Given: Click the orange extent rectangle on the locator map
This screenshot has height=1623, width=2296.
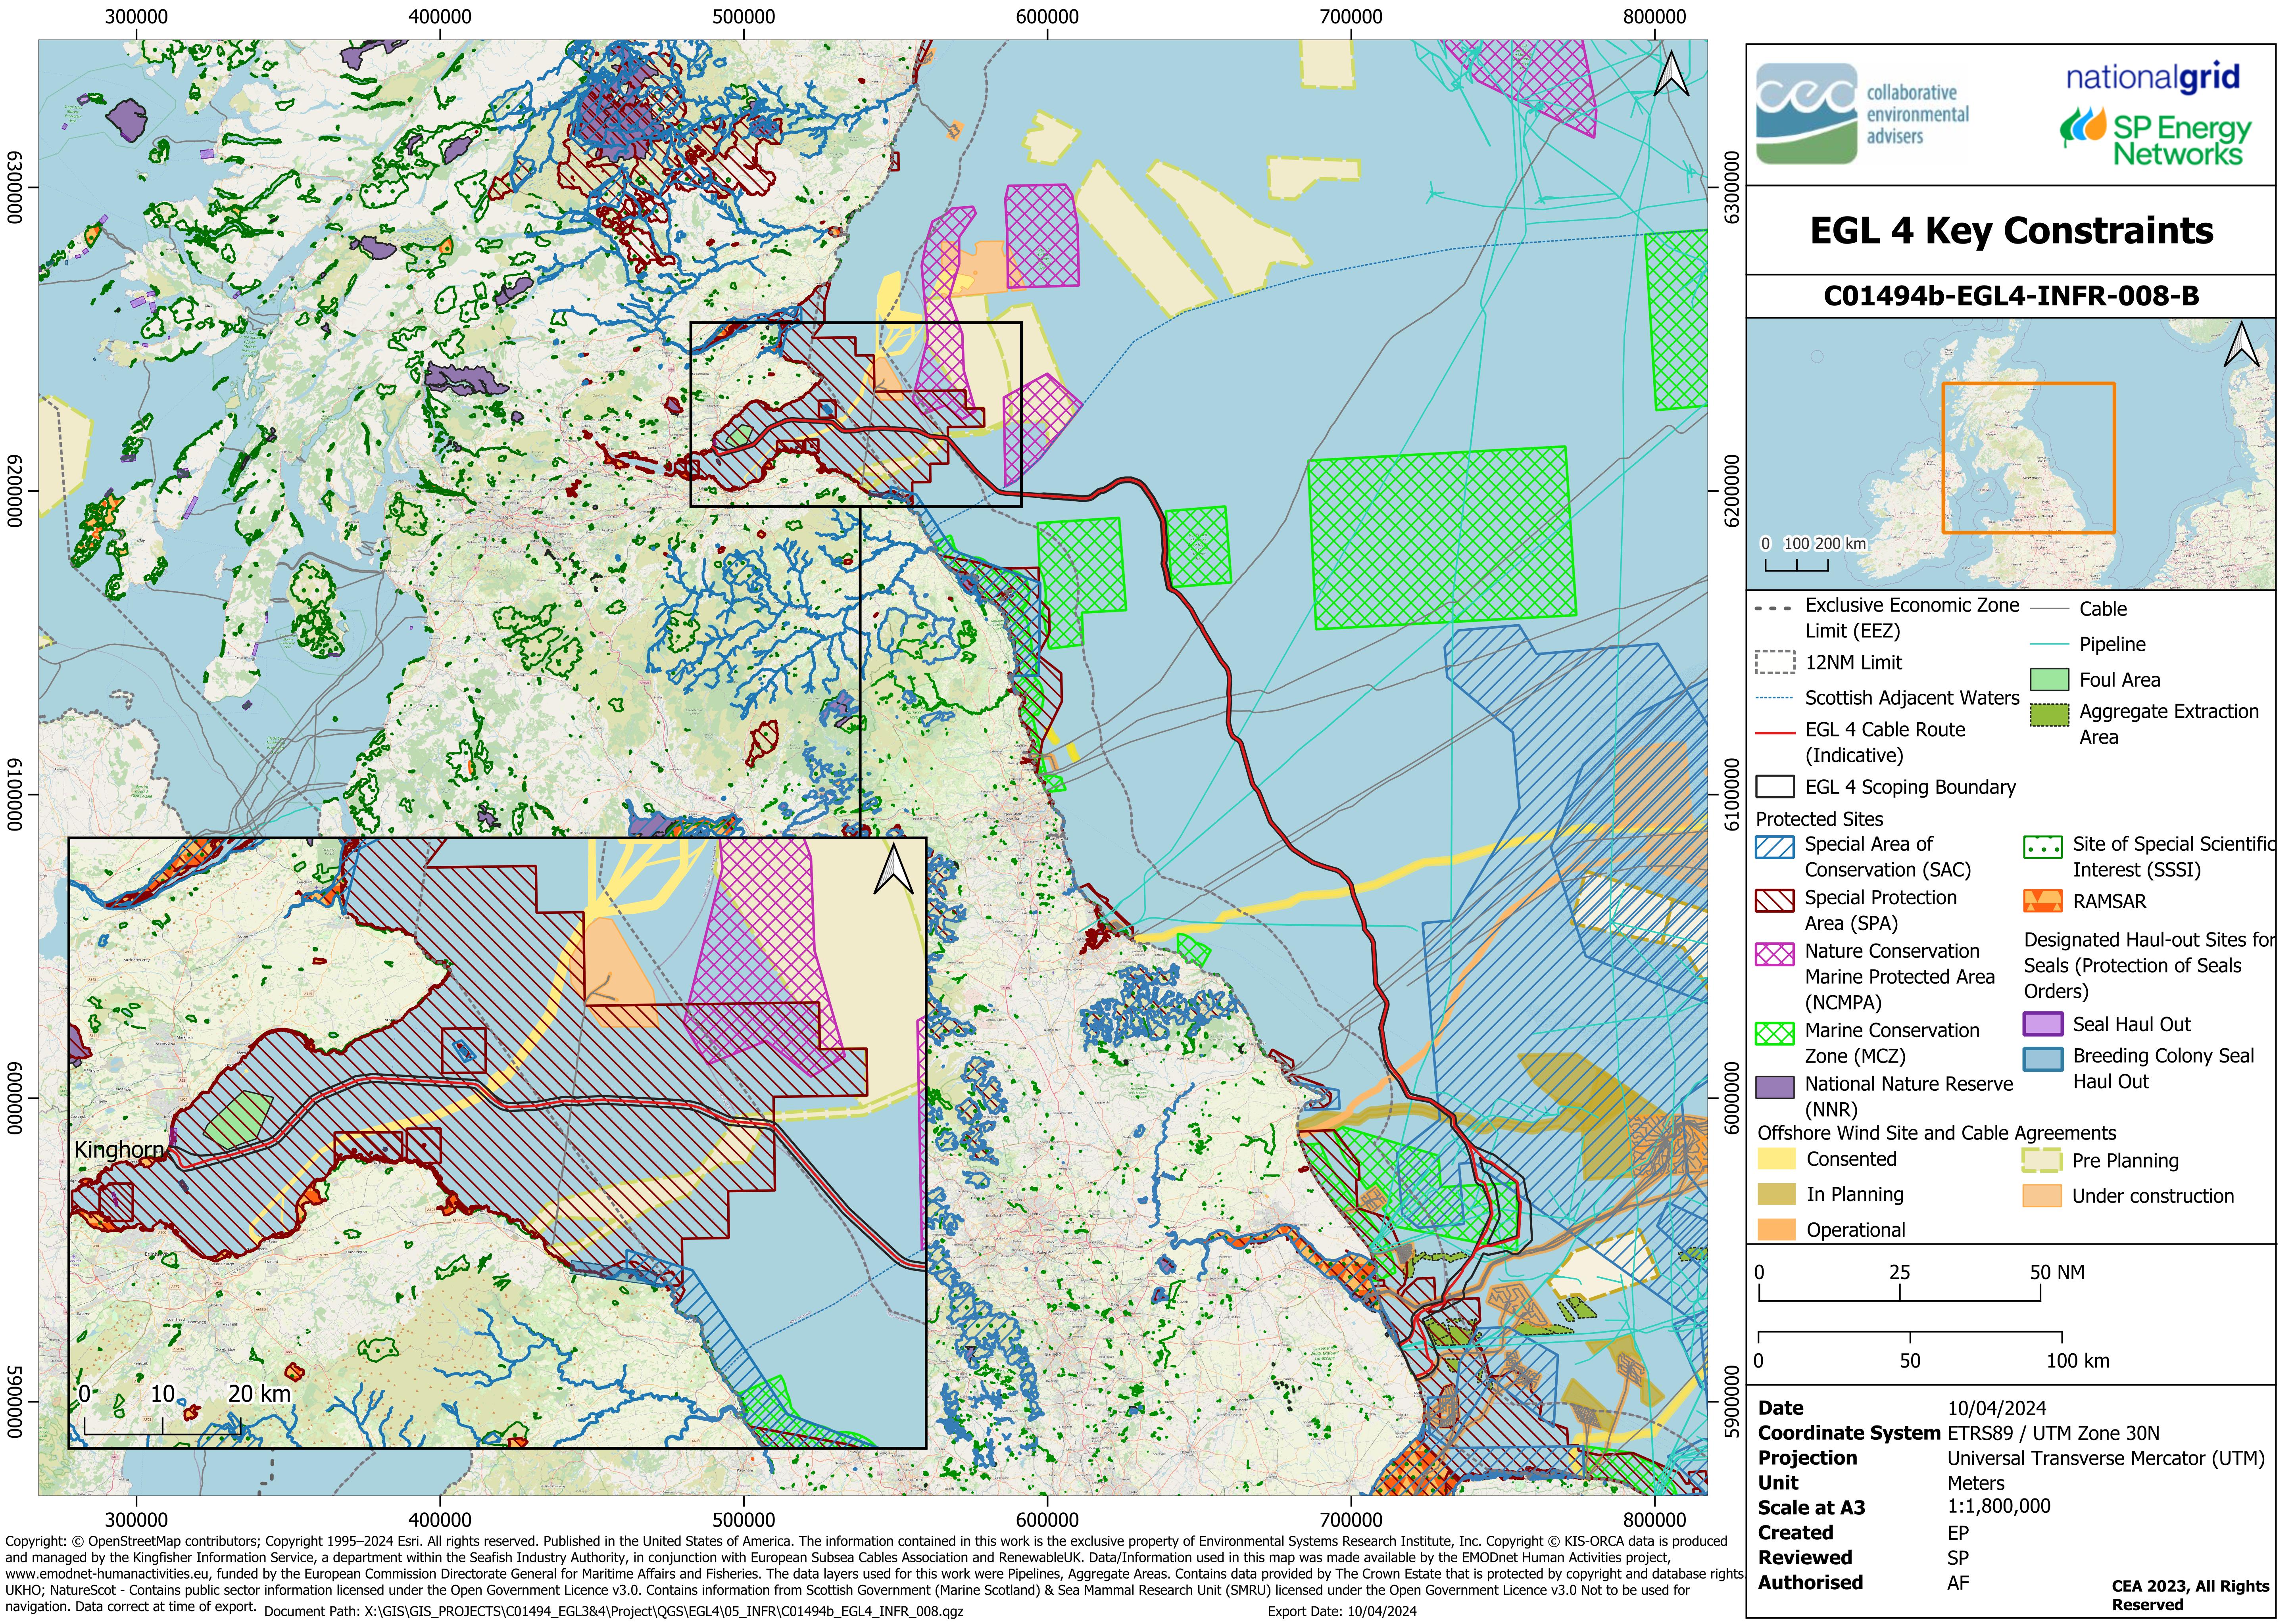Looking at the screenshot, I should tap(2028, 458).
